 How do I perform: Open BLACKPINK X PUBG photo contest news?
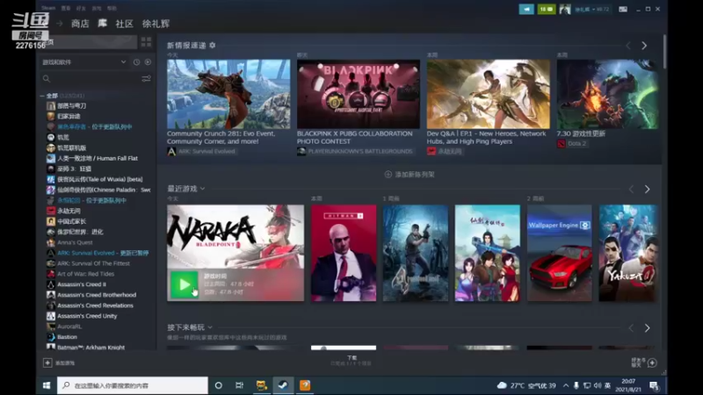click(x=359, y=103)
